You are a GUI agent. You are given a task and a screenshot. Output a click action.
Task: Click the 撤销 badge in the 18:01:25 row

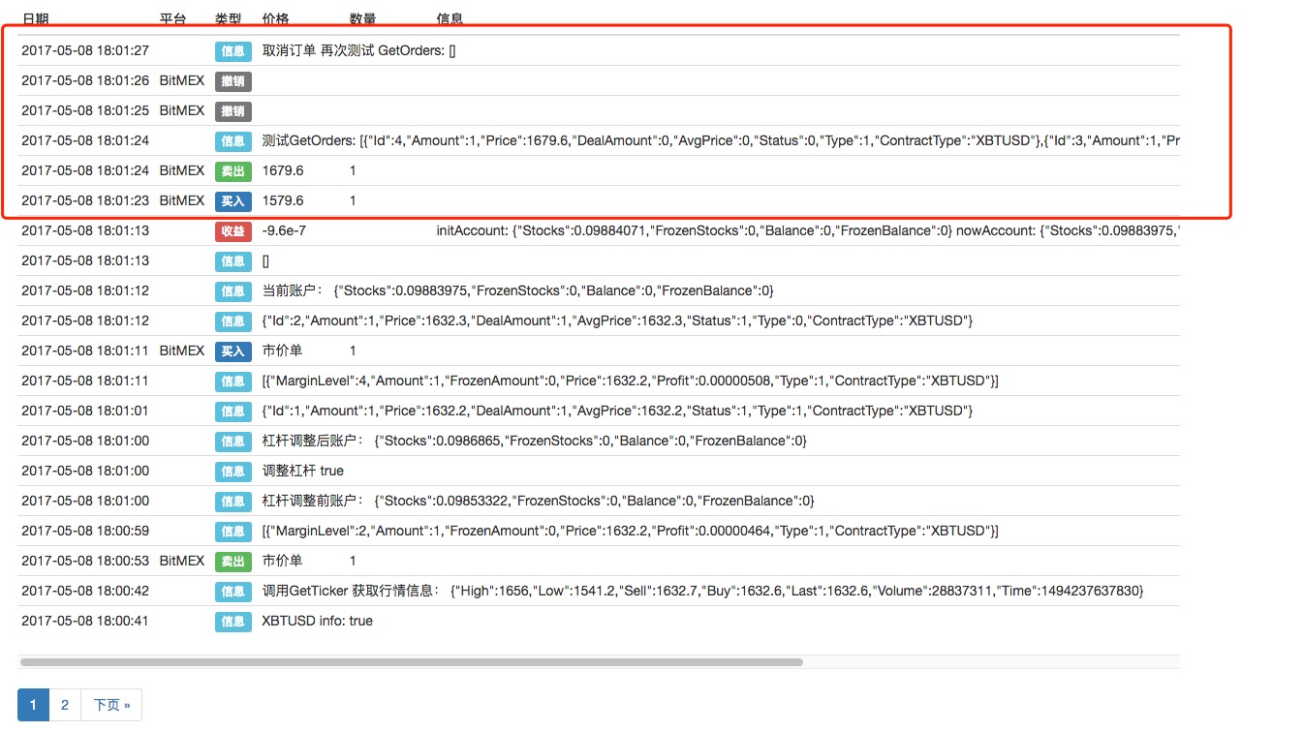tap(233, 110)
